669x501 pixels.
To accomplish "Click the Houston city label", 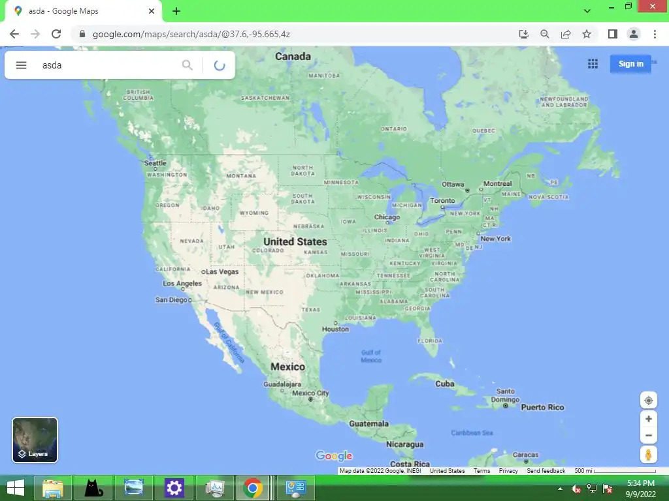I will pos(335,329).
